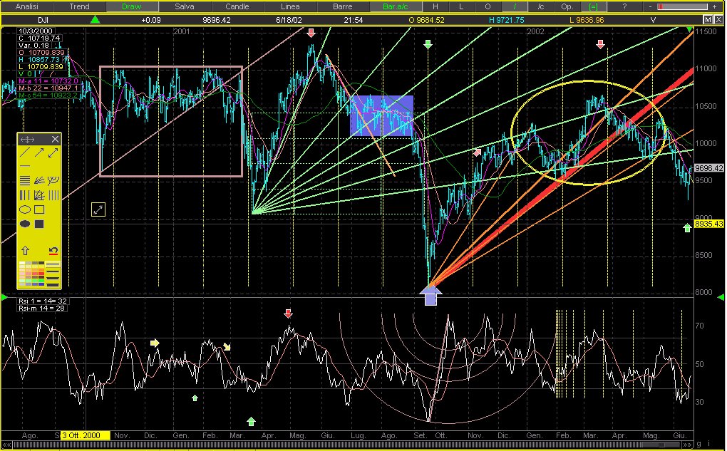The image size is (727, 451).
Task: Select the horizontal parallel lines tool
Action: (24, 180)
